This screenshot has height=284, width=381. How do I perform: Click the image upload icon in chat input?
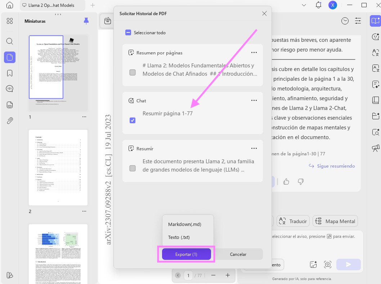point(313,264)
